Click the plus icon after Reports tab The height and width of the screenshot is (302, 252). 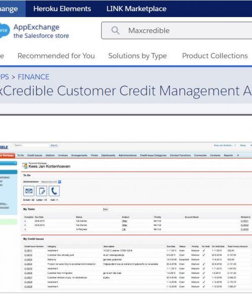[238, 155]
